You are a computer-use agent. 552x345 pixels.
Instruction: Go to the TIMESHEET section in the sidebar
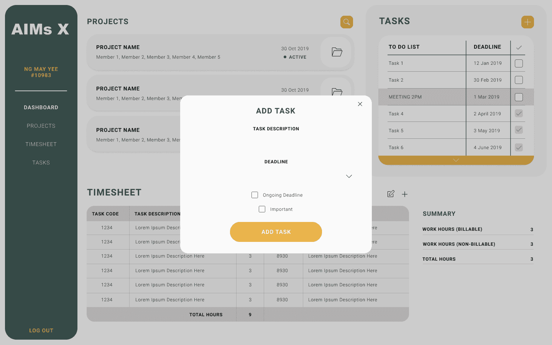41,144
